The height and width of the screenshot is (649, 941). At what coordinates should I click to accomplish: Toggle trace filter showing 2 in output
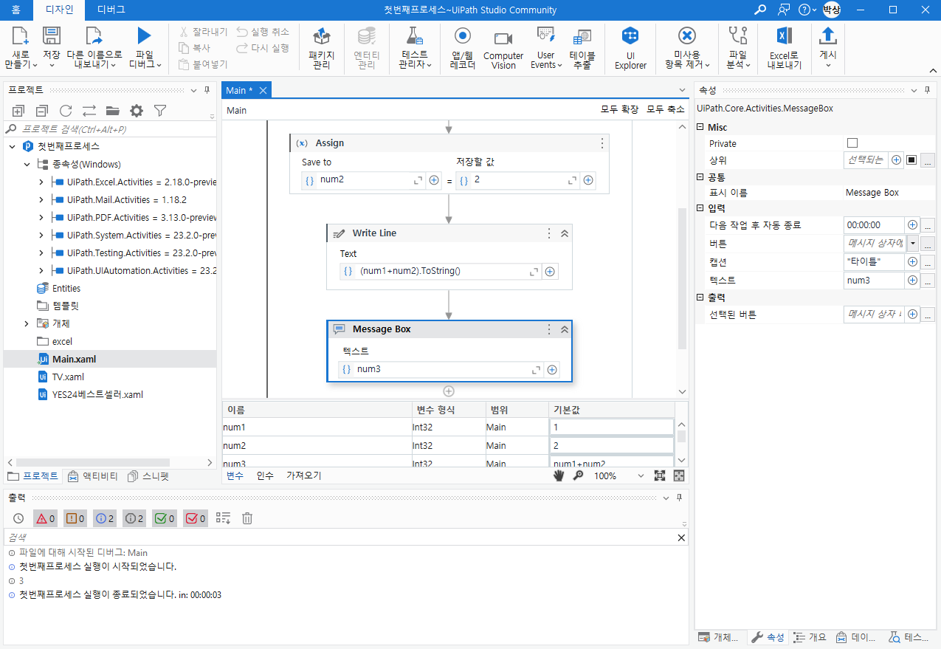click(x=134, y=518)
